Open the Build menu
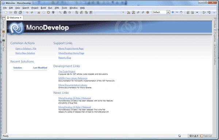This screenshot has height=140, width=219. [x=43, y=8]
